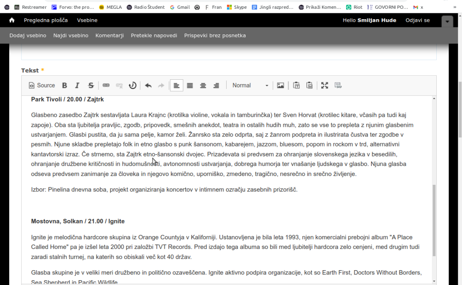Click the editor's vertical scrollbar thumb
The image size is (462, 285).
433,220
